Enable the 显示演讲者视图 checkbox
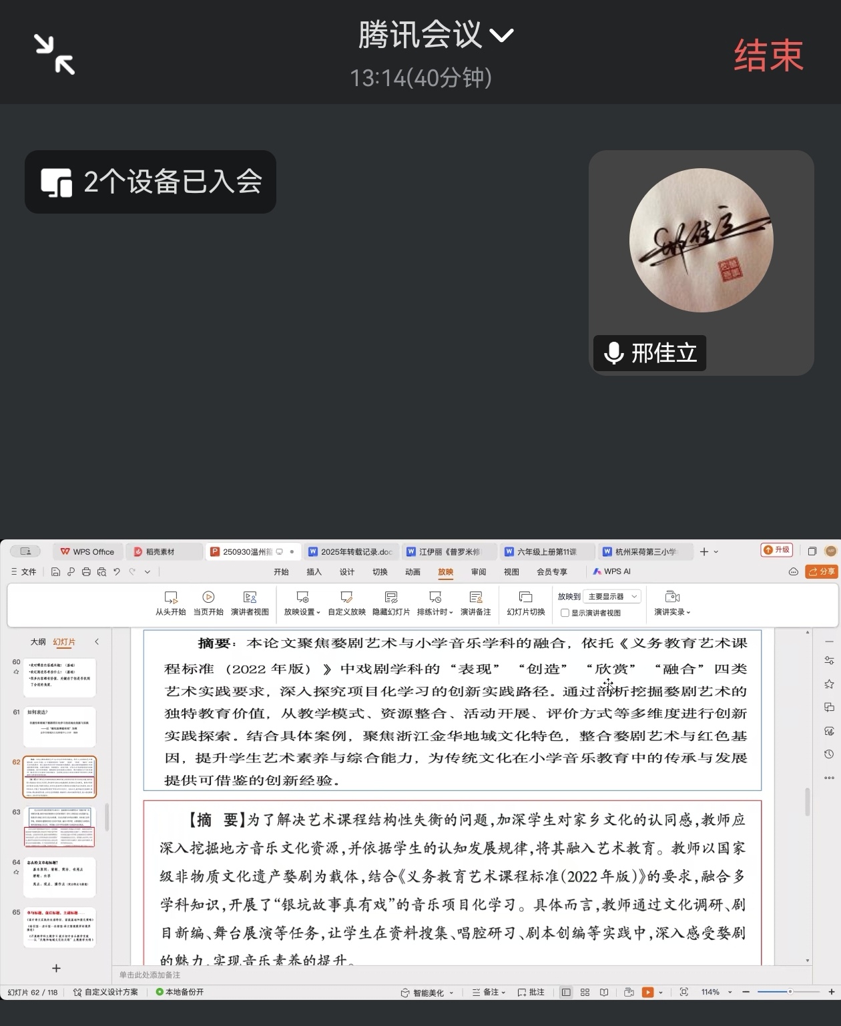This screenshot has height=1026, width=841. (x=565, y=613)
